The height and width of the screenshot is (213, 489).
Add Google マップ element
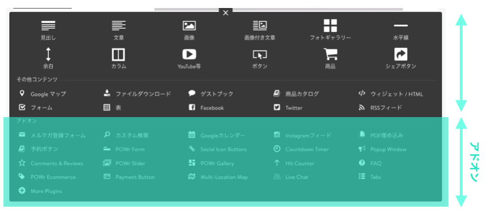42,94
